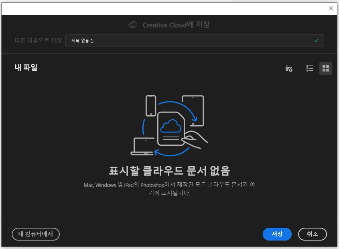339x249 pixels.
Task: Click the file name field containing 제목 없음-1
Action: tap(195, 41)
